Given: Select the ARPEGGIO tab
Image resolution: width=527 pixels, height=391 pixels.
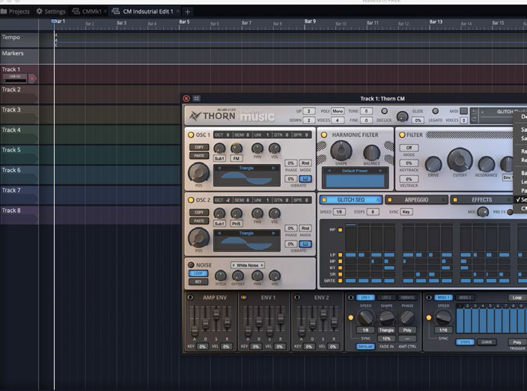Looking at the screenshot, I should point(416,200).
